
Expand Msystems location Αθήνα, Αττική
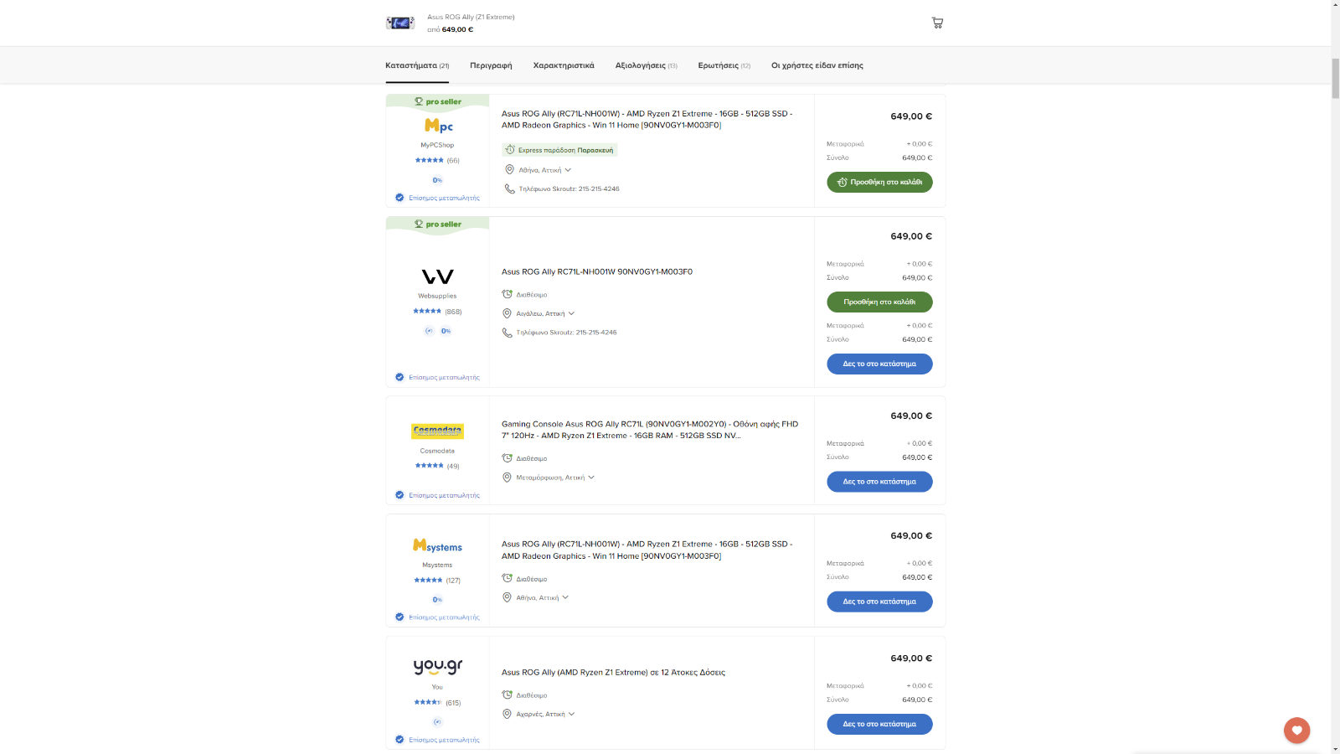[543, 597]
